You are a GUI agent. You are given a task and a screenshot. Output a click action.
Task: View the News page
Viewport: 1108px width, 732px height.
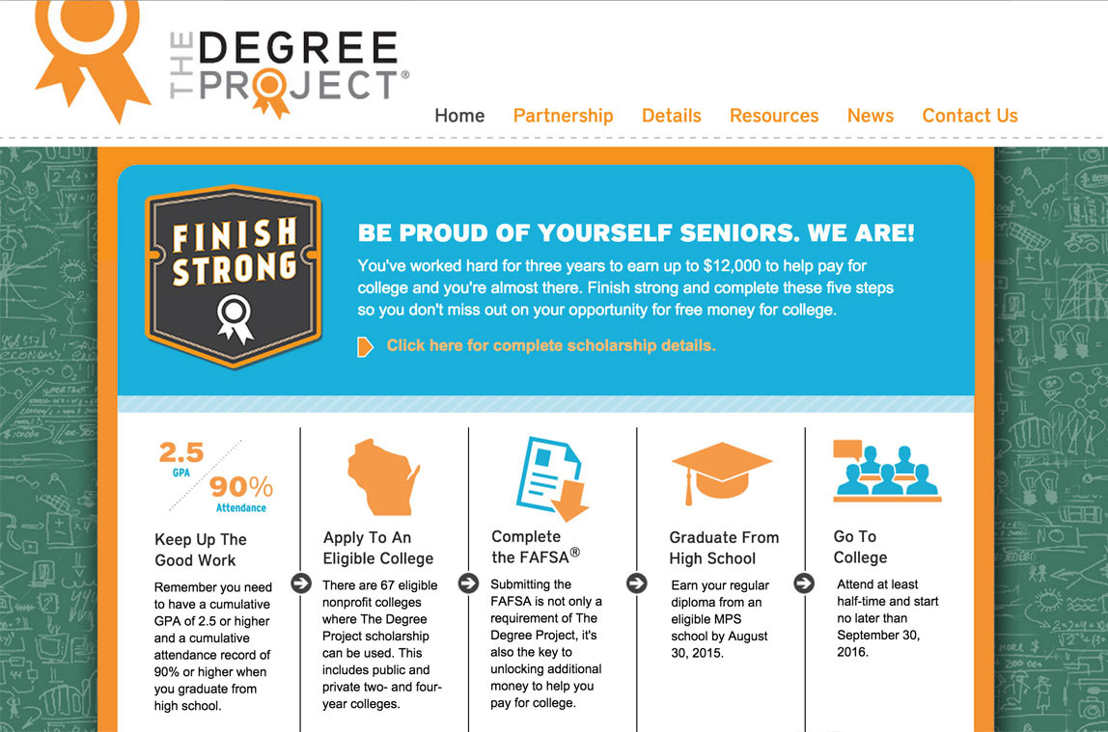coord(871,116)
